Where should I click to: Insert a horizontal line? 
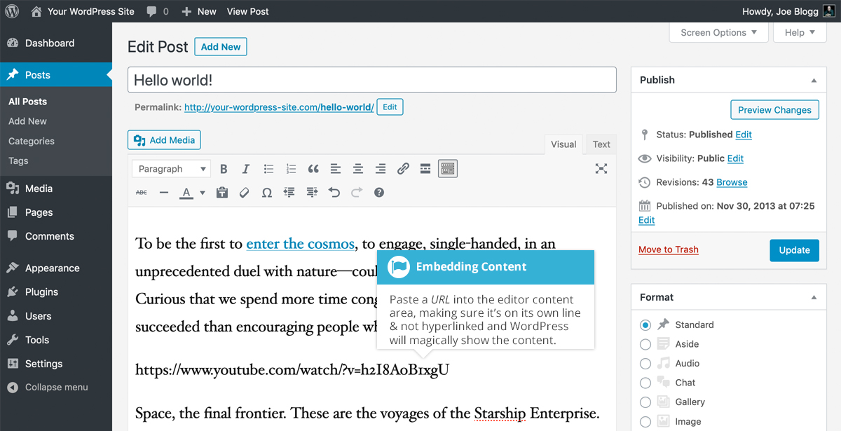[x=164, y=193]
